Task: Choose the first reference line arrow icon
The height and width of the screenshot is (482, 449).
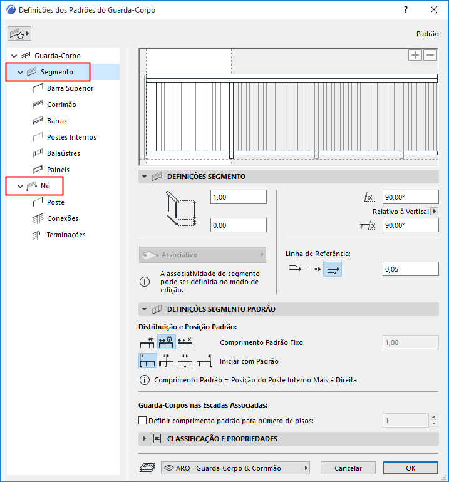Action: tap(295, 269)
